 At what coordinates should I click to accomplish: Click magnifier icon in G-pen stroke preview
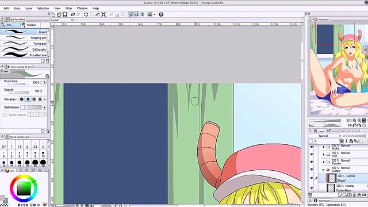click(47, 76)
